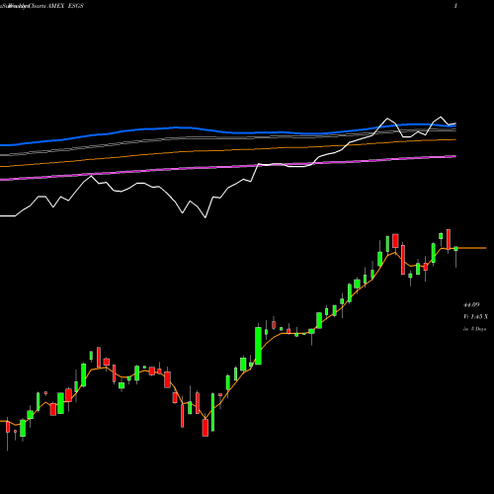Click the volume reading beginning with V
The height and width of the screenshot is (494, 494).
point(475,316)
